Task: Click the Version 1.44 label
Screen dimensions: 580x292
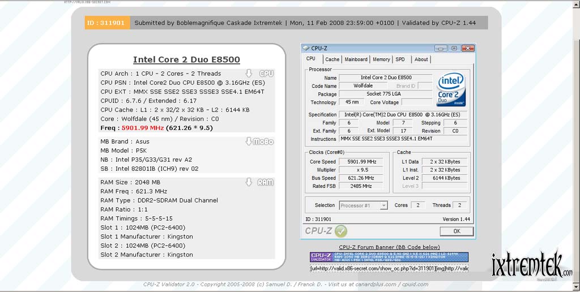Action: tap(456, 219)
